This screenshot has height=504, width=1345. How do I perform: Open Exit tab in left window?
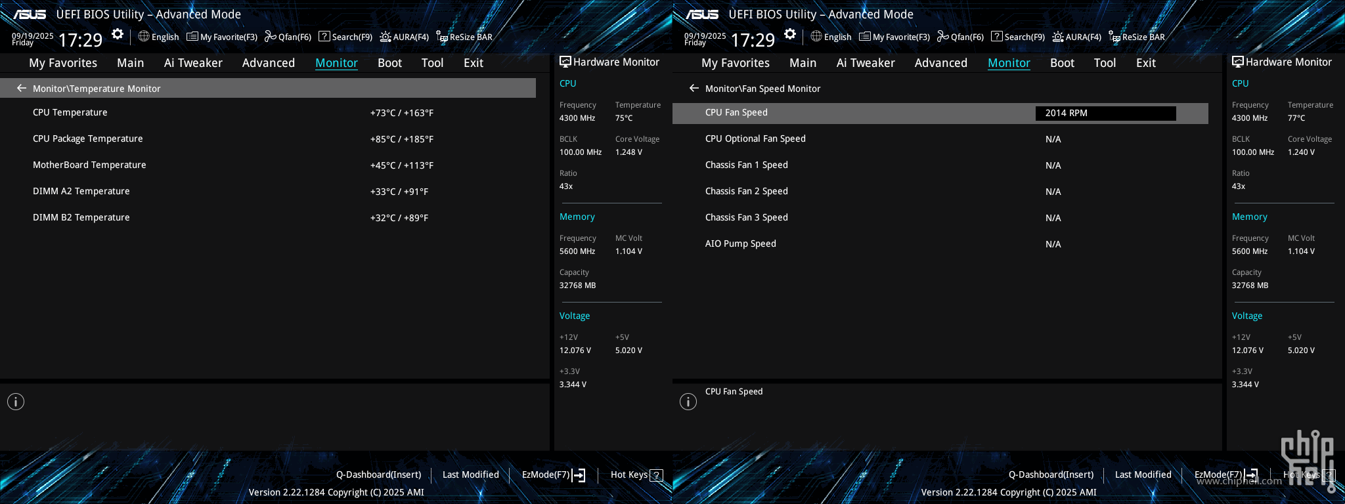click(x=474, y=63)
